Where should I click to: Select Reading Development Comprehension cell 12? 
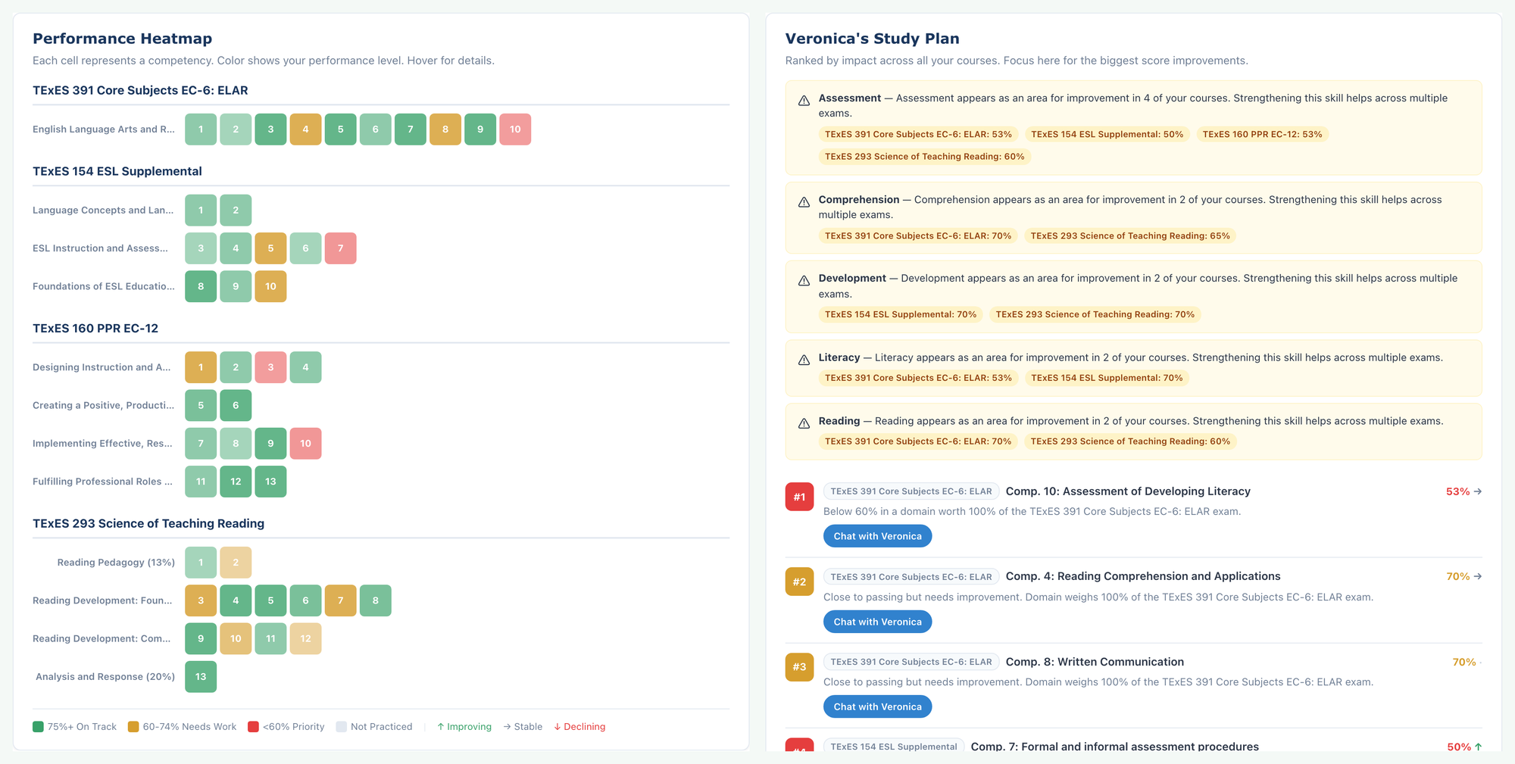point(305,638)
